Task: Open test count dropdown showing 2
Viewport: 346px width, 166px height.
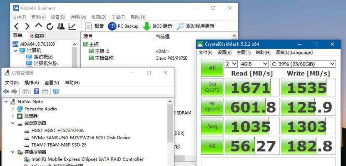Action: pos(231,64)
